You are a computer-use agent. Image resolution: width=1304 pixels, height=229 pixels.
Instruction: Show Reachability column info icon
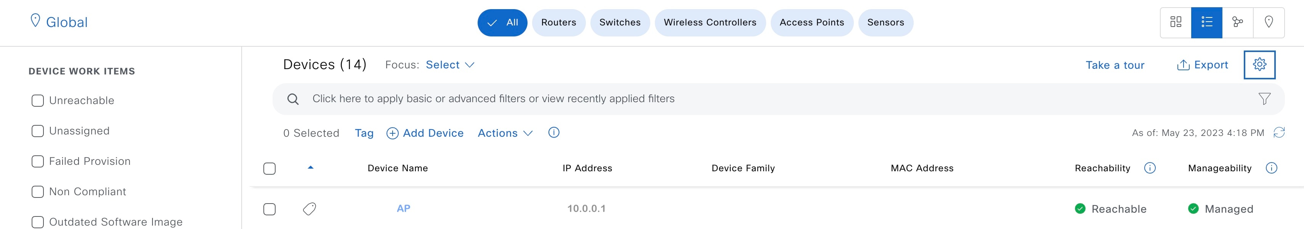pos(1150,168)
